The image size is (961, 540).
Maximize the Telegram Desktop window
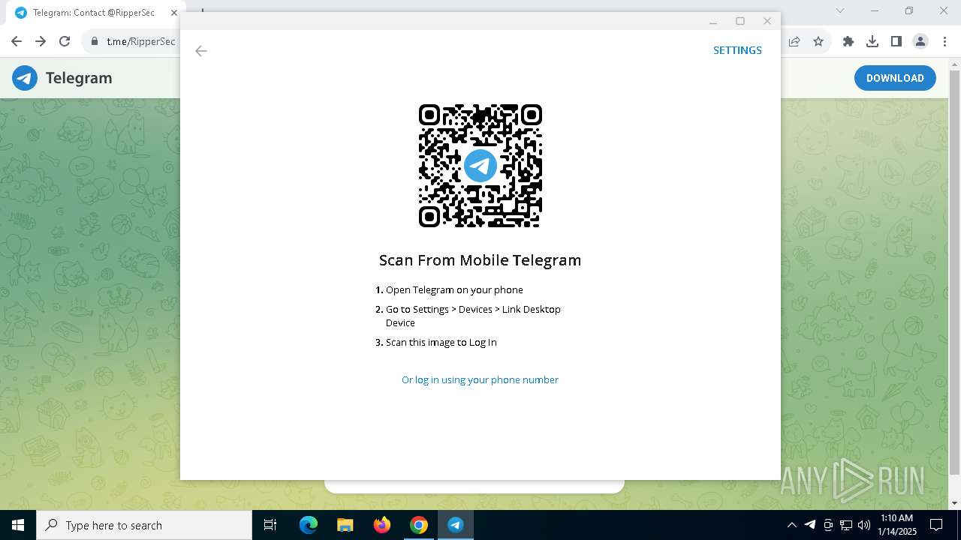pos(740,21)
